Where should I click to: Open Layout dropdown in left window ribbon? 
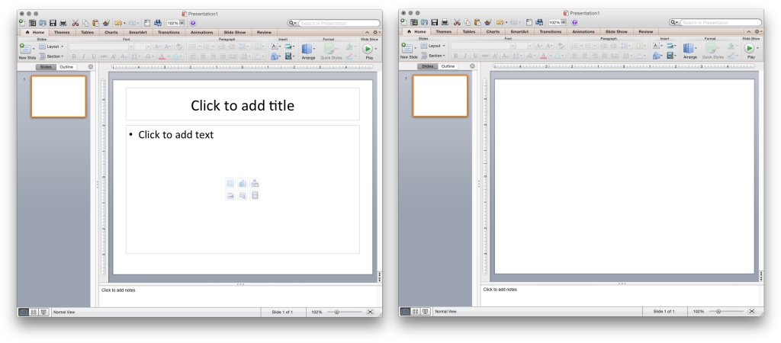tap(51, 46)
